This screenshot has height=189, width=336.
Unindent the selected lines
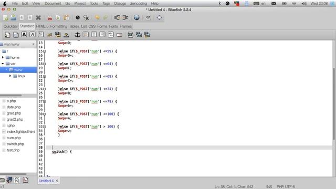tap(117, 17)
